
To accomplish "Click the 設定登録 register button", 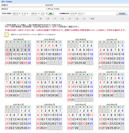I will 122,14.
